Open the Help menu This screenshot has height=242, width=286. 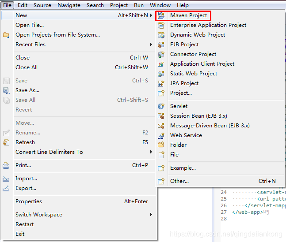click(x=183, y=5)
